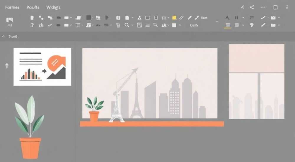Click the Stortt panel header label

(13, 37)
